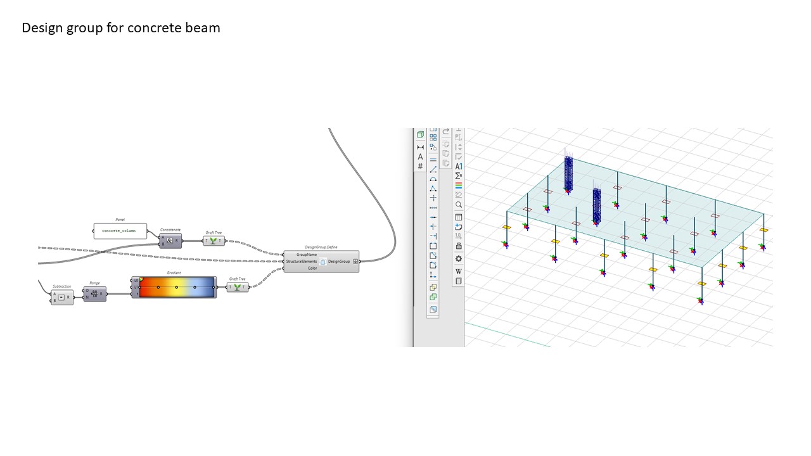Select the Concatenate '&' component
The width and height of the screenshot is (811, 456).
(x=170, y=240)
